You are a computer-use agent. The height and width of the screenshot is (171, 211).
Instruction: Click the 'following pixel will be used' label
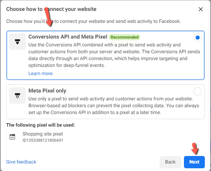[40, 125]
